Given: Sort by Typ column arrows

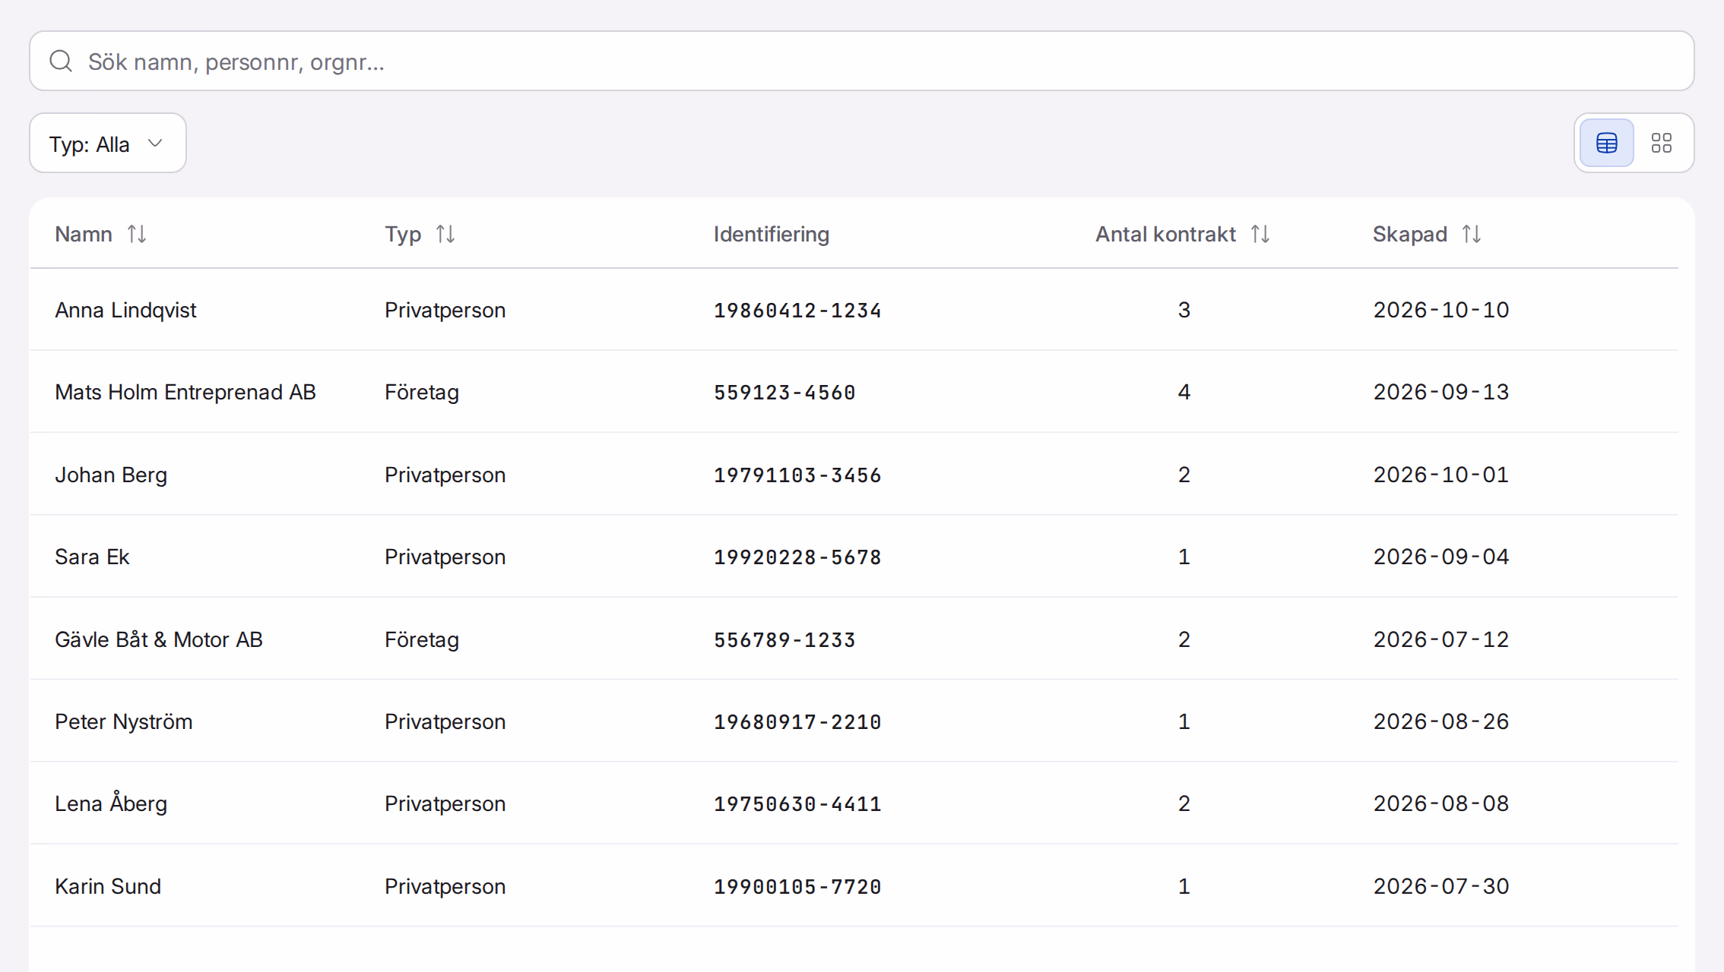Looking at the screenshot, I should pyautogui.click(x=445, y=234).
